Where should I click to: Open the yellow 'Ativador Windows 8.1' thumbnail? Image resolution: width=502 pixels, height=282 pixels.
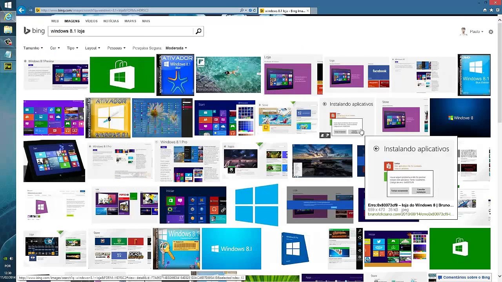click(108, 118)
